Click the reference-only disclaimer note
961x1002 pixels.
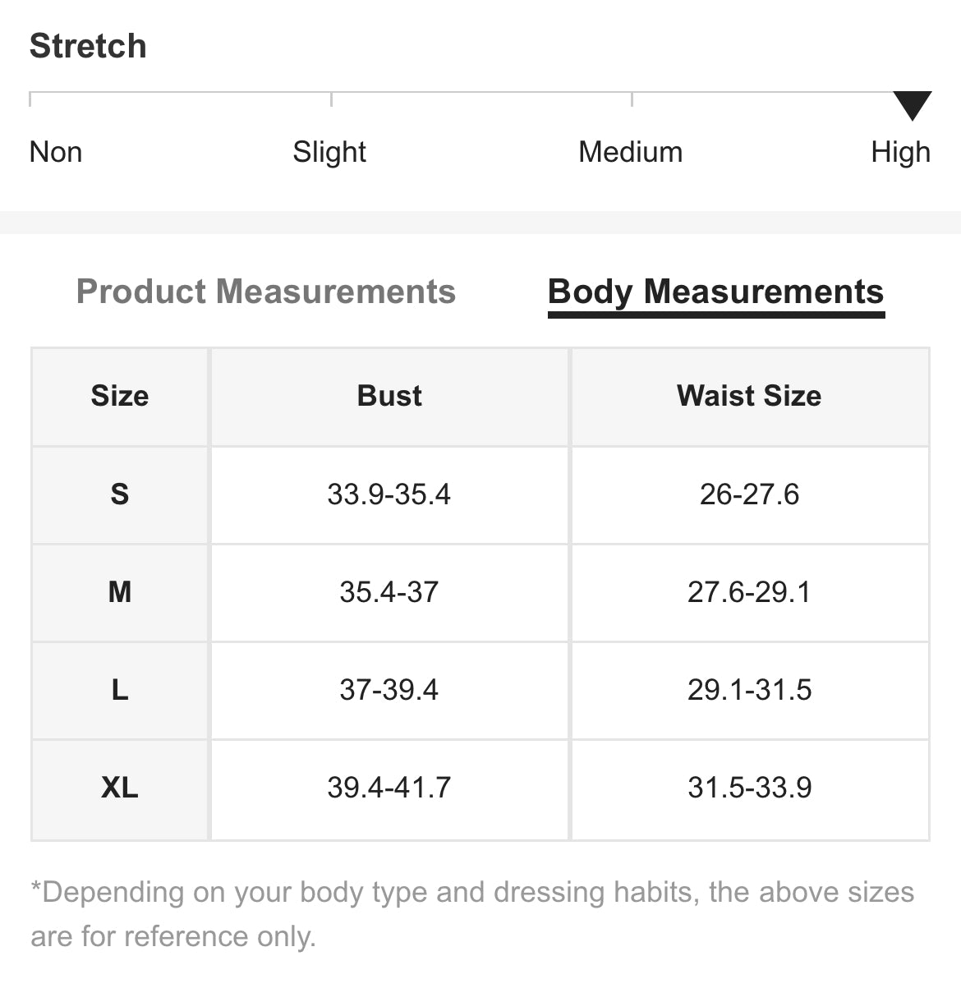coord(472,914)
